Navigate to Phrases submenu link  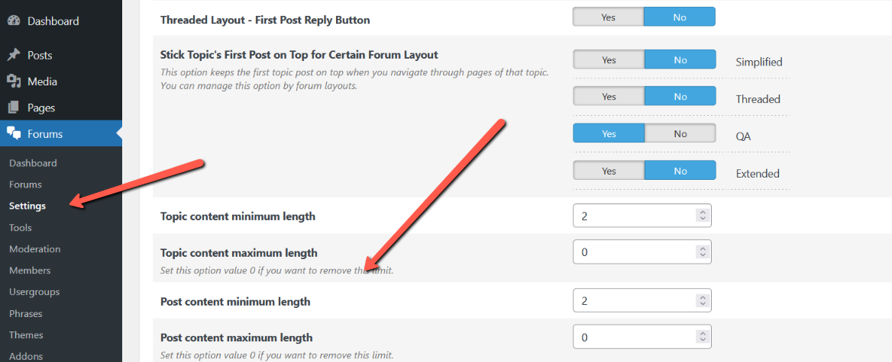[26, 314]
